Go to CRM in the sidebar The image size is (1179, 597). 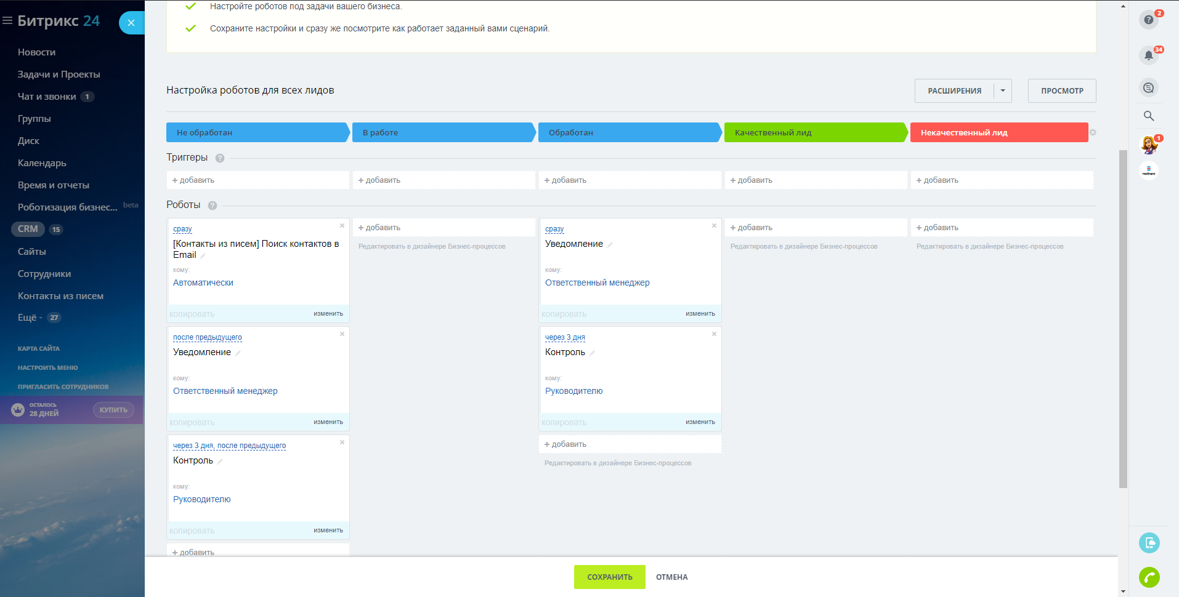28,229
